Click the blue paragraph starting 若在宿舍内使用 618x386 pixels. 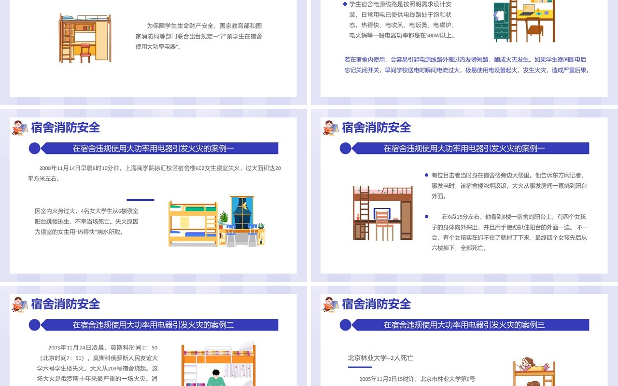(x=467, y=65)
